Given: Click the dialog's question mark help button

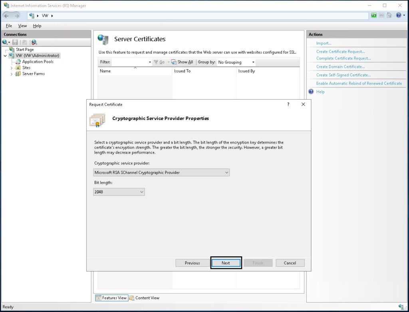Looking at the screenshot, I should [x=288, y=104].
